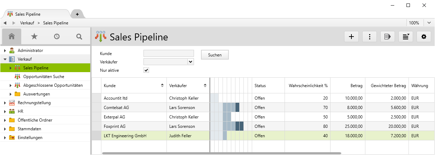The image size is (435, 155).
Task: Click the 25.000,00 Betrag value
Action: click(353, 126)
